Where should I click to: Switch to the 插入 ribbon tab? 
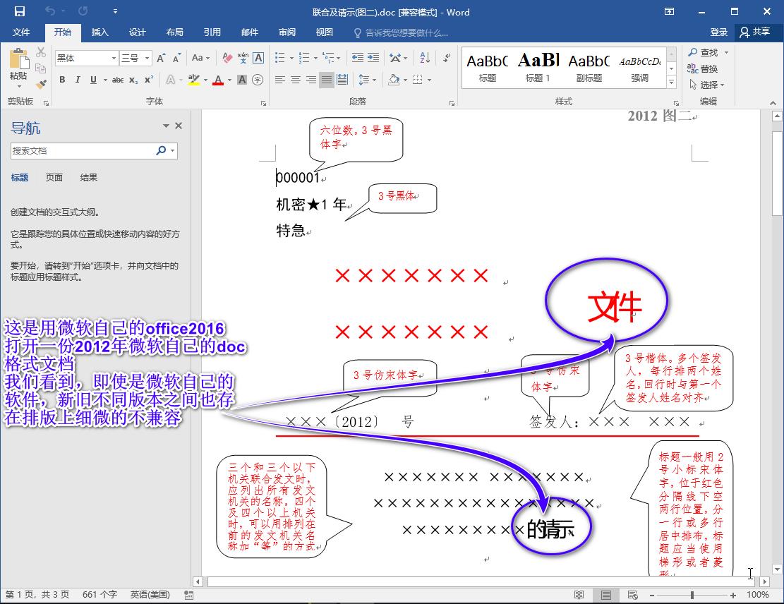(99, 32)
